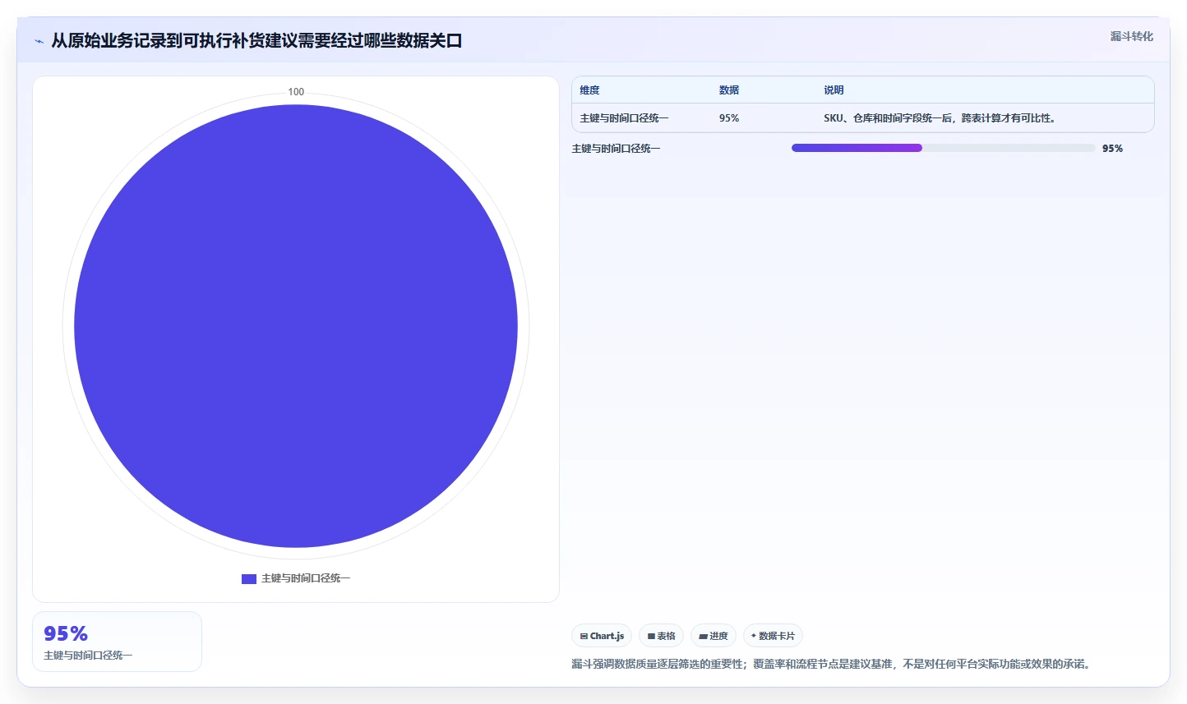Click the 95% label beside the progress bar
The height and width of the screenshot is (704, 1187).
click(x=1112, y=149)
